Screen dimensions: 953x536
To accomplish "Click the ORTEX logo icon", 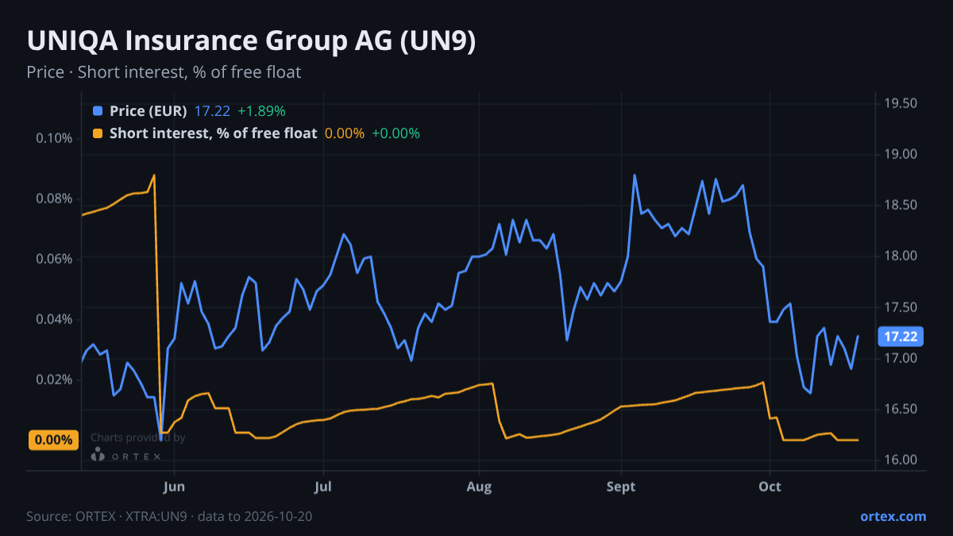I will click(98, 455).
